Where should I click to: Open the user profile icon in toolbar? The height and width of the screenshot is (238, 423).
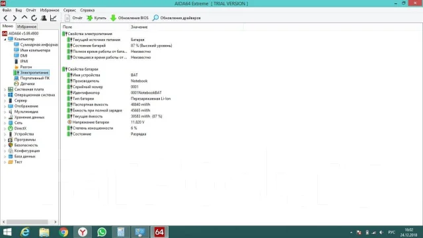coord(44,18)
